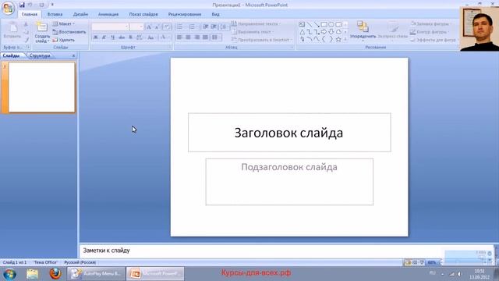Image resolution: width=499 pixels, height=281 pixels.
Task: Switch to Рецензирование ribbon tab
Action: (185, 14)
